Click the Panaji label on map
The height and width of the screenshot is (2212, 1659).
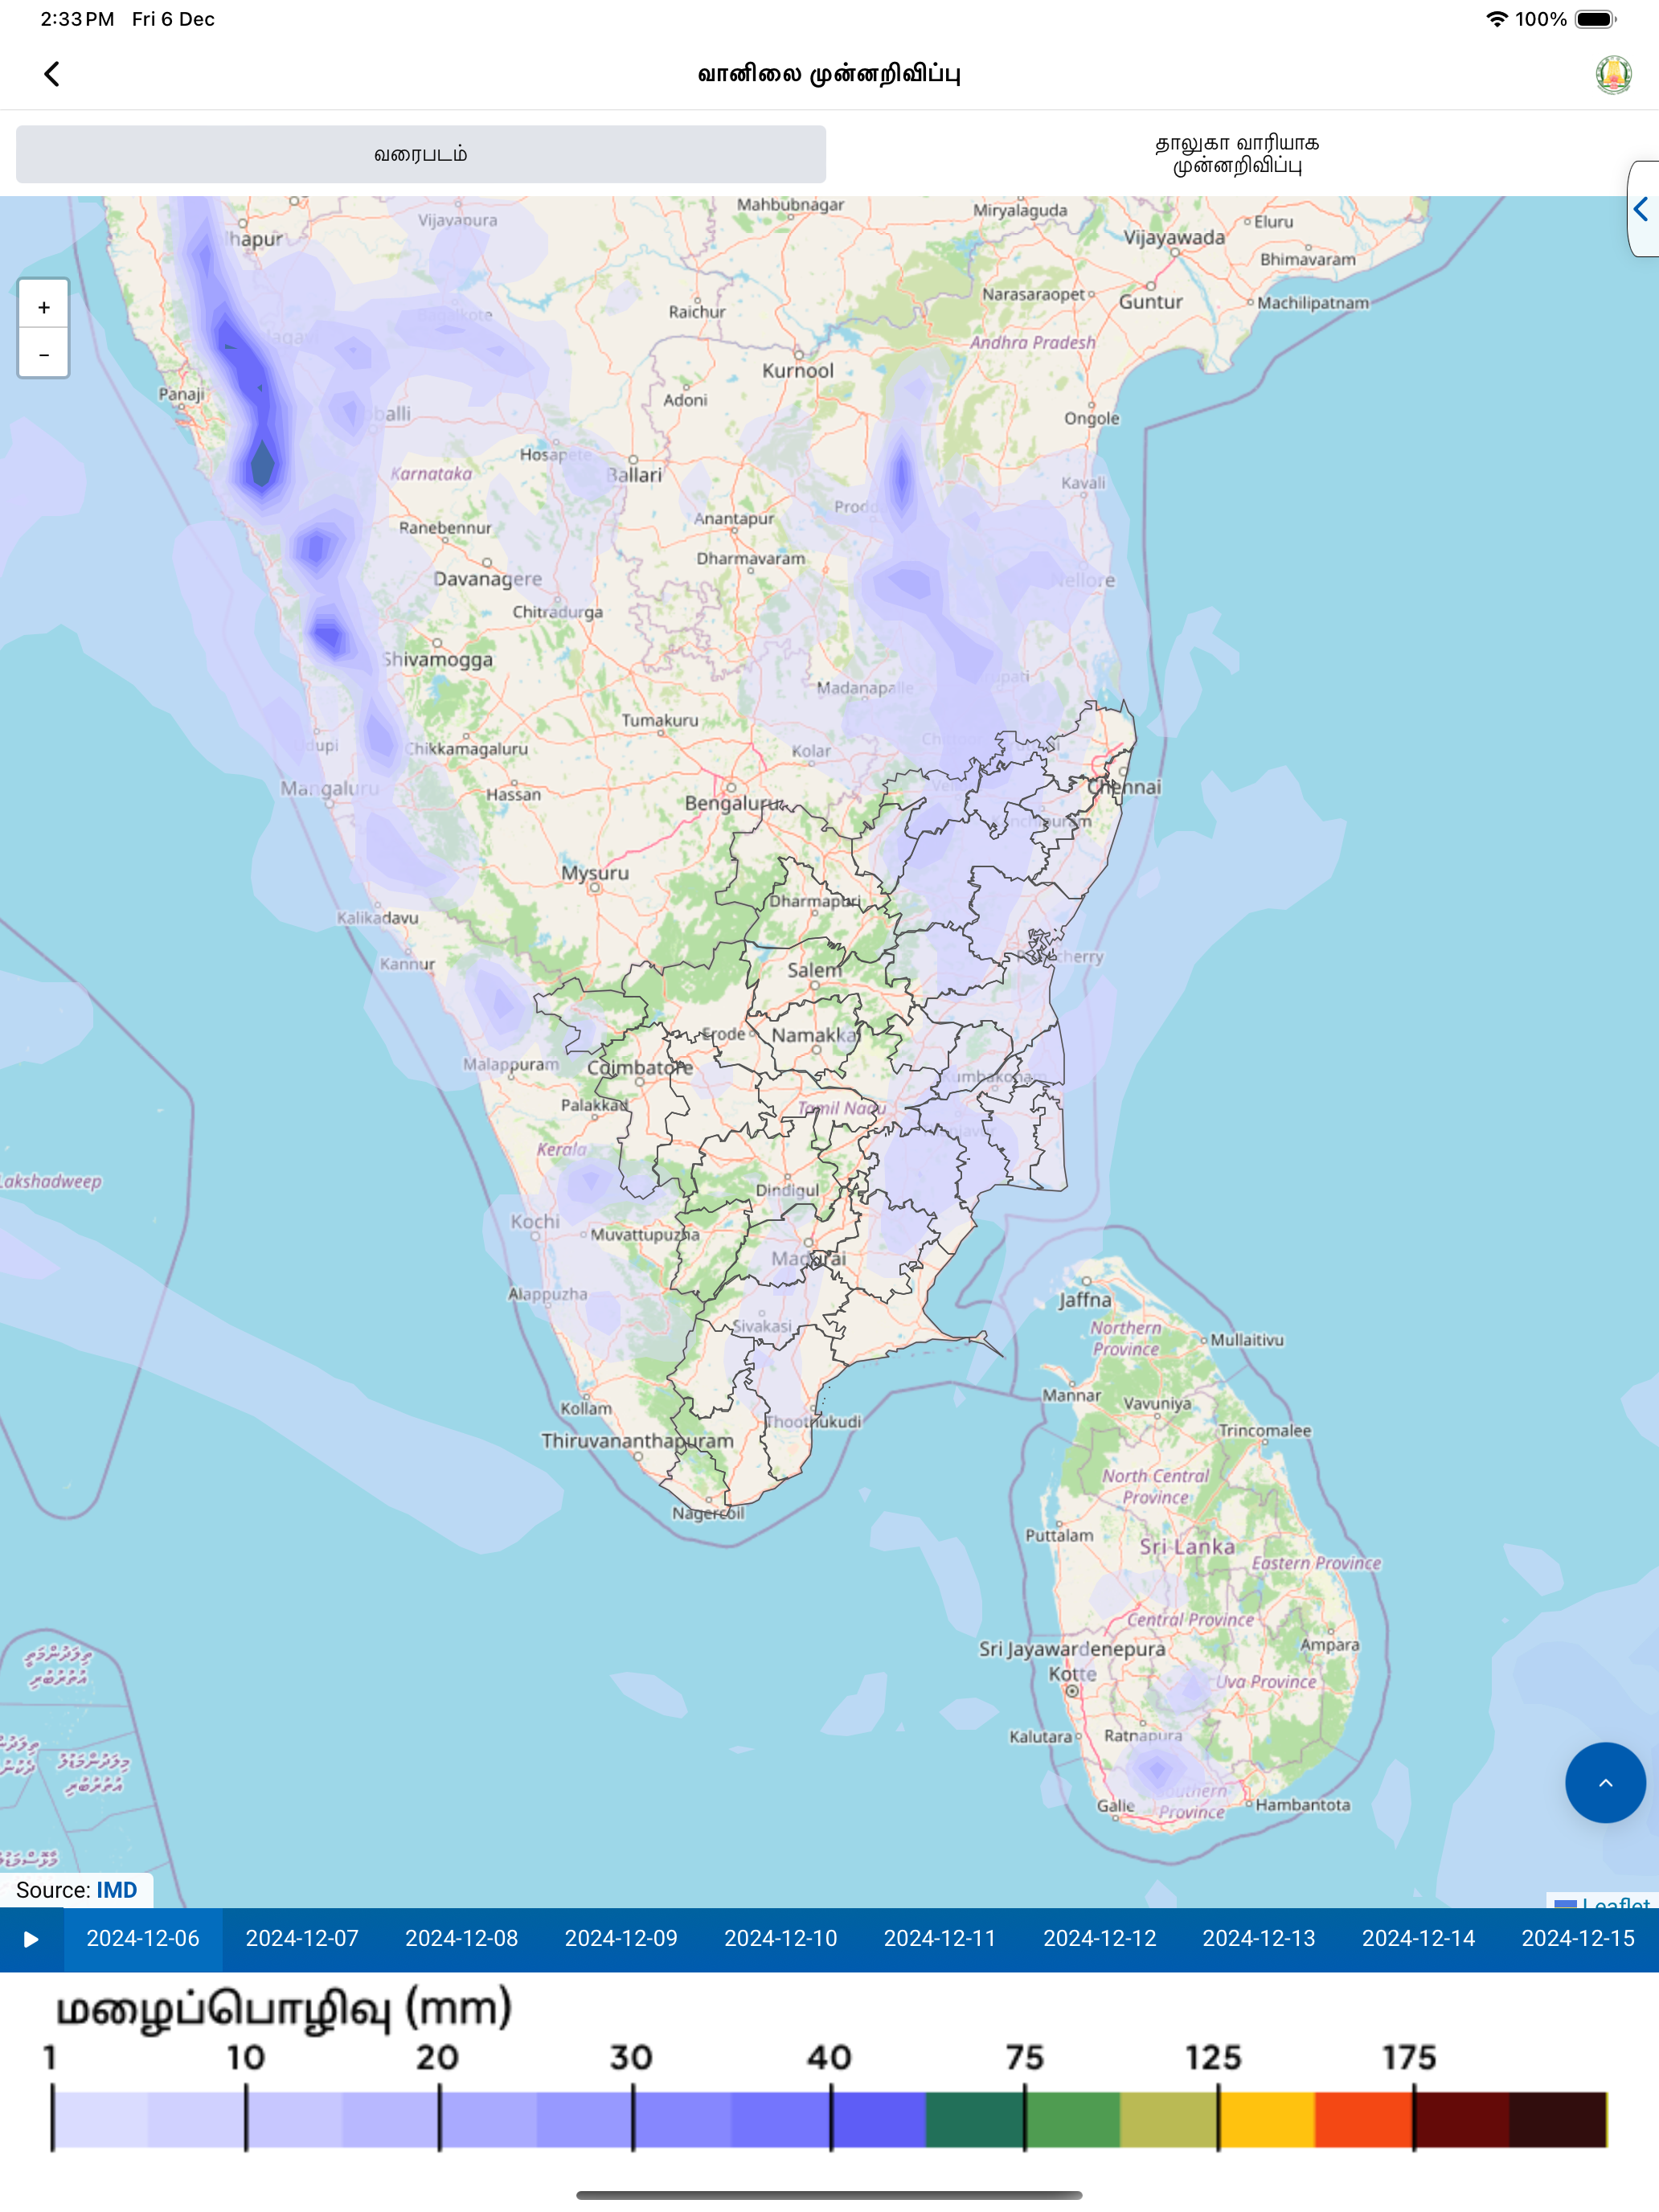tap(181, 394)
